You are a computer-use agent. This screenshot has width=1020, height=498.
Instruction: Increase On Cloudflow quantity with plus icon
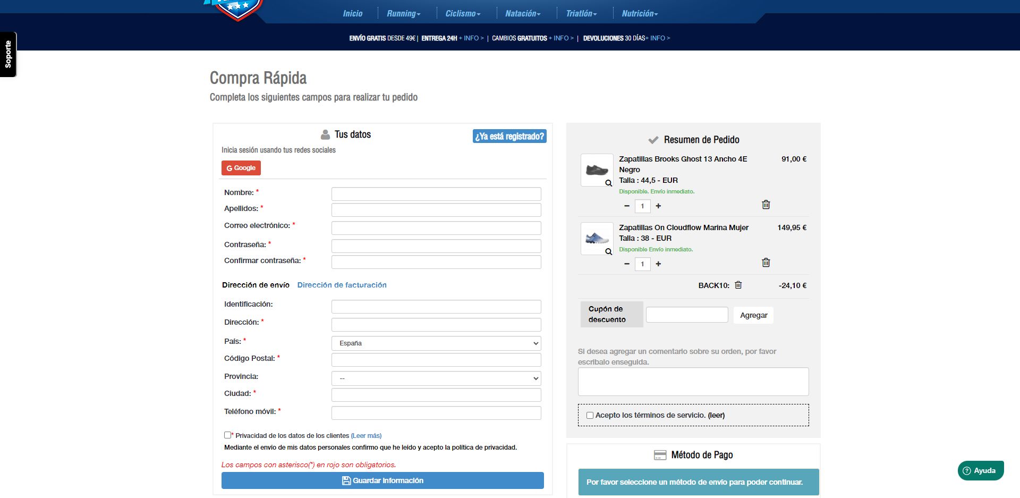(x=658, y=264)
